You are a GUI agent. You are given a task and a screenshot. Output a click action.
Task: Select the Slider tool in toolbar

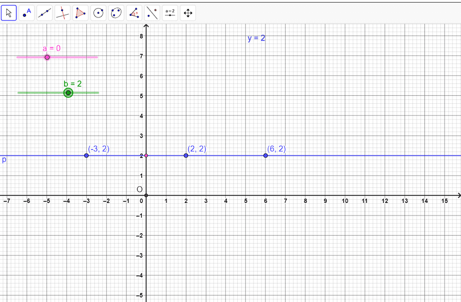(x=170, y=13)
